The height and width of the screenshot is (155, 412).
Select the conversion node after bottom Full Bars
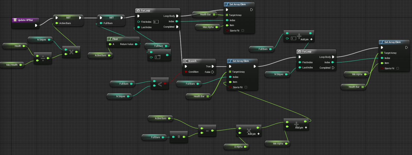pyautogui.click(x=179, y=137)
